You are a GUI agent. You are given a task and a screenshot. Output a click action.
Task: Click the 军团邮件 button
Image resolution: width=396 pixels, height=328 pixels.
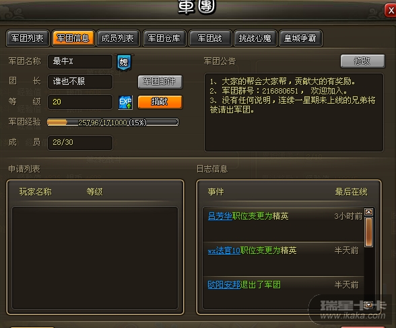(x=160, y=81)
